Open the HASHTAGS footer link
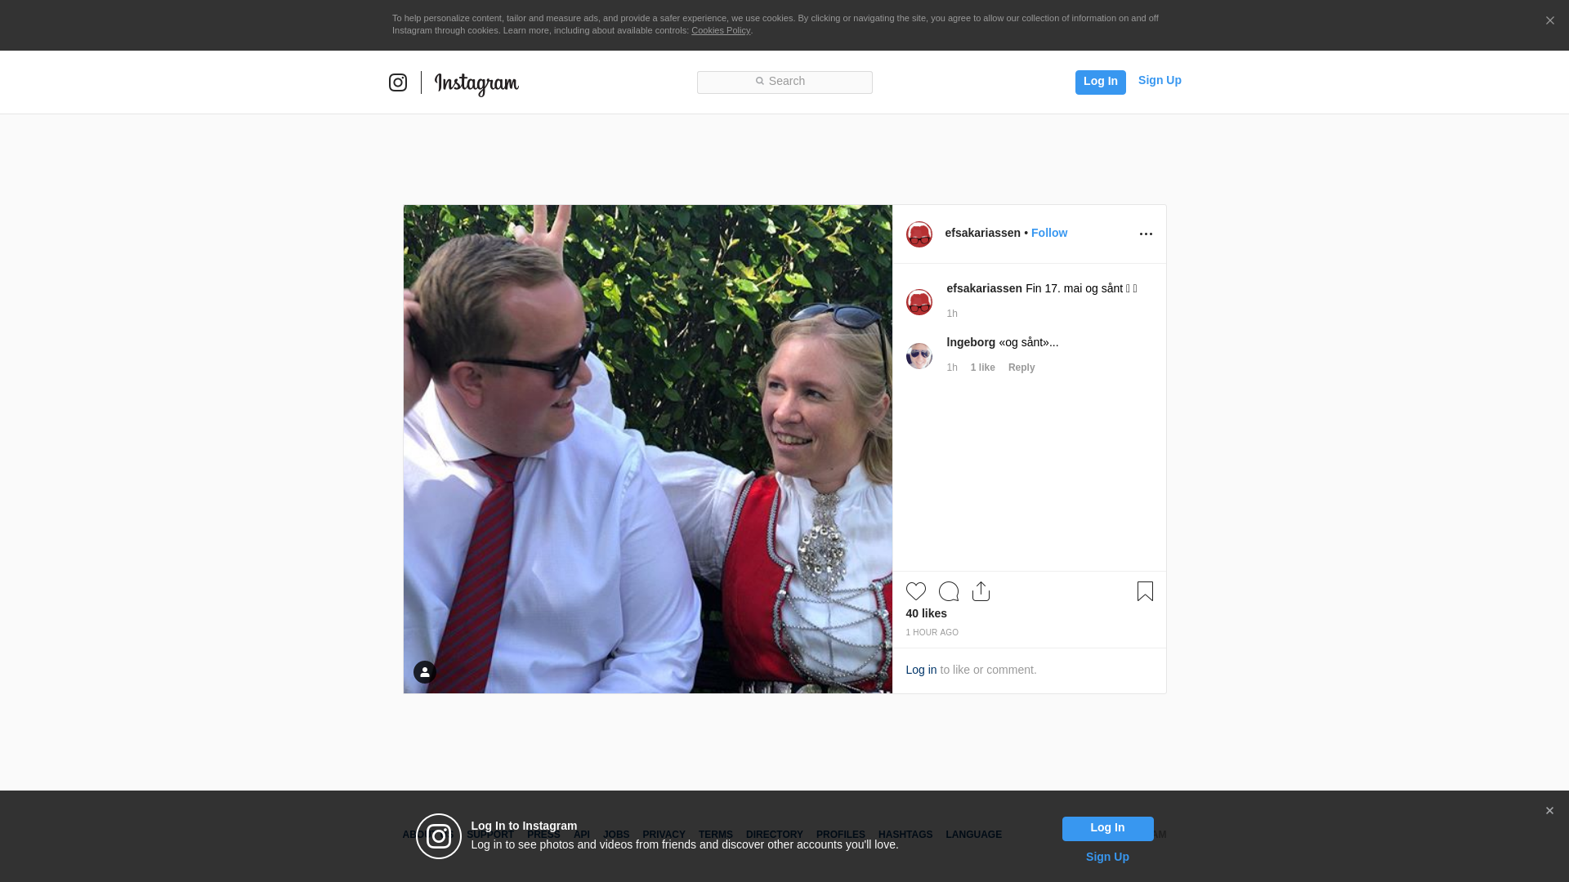The height and width of the screenshot is (882, 1569). tap(905, 835)
